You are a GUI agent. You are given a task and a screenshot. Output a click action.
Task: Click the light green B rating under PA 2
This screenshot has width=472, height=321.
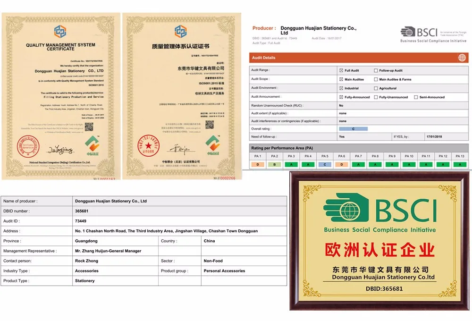[x=274, y=164]
